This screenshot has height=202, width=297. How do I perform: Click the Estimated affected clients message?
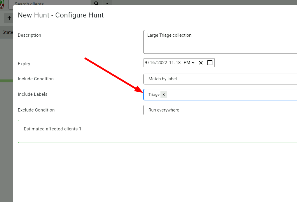53,129
